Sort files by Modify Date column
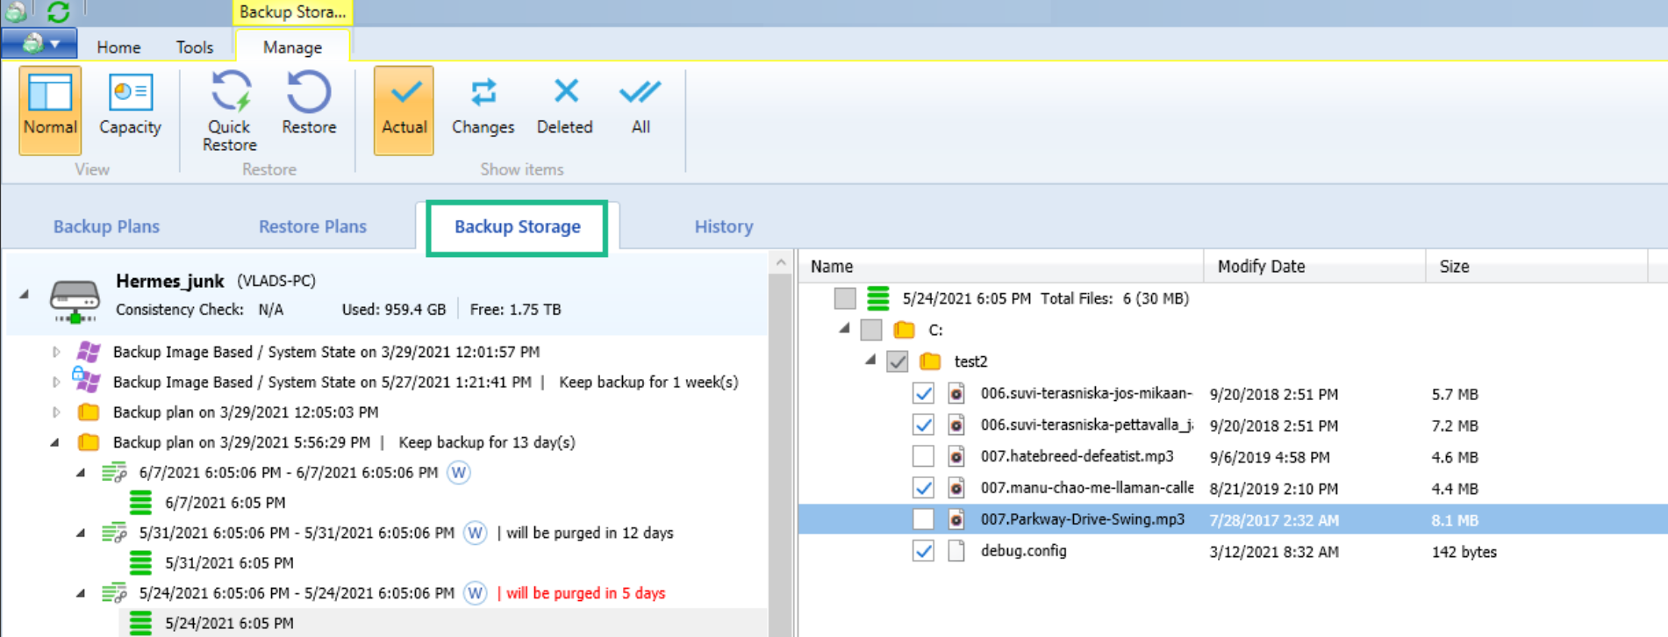 point(1261,267)
